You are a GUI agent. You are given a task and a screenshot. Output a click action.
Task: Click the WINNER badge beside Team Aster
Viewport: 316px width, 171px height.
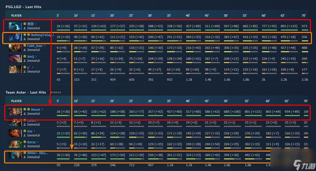(x=55, y=92)
